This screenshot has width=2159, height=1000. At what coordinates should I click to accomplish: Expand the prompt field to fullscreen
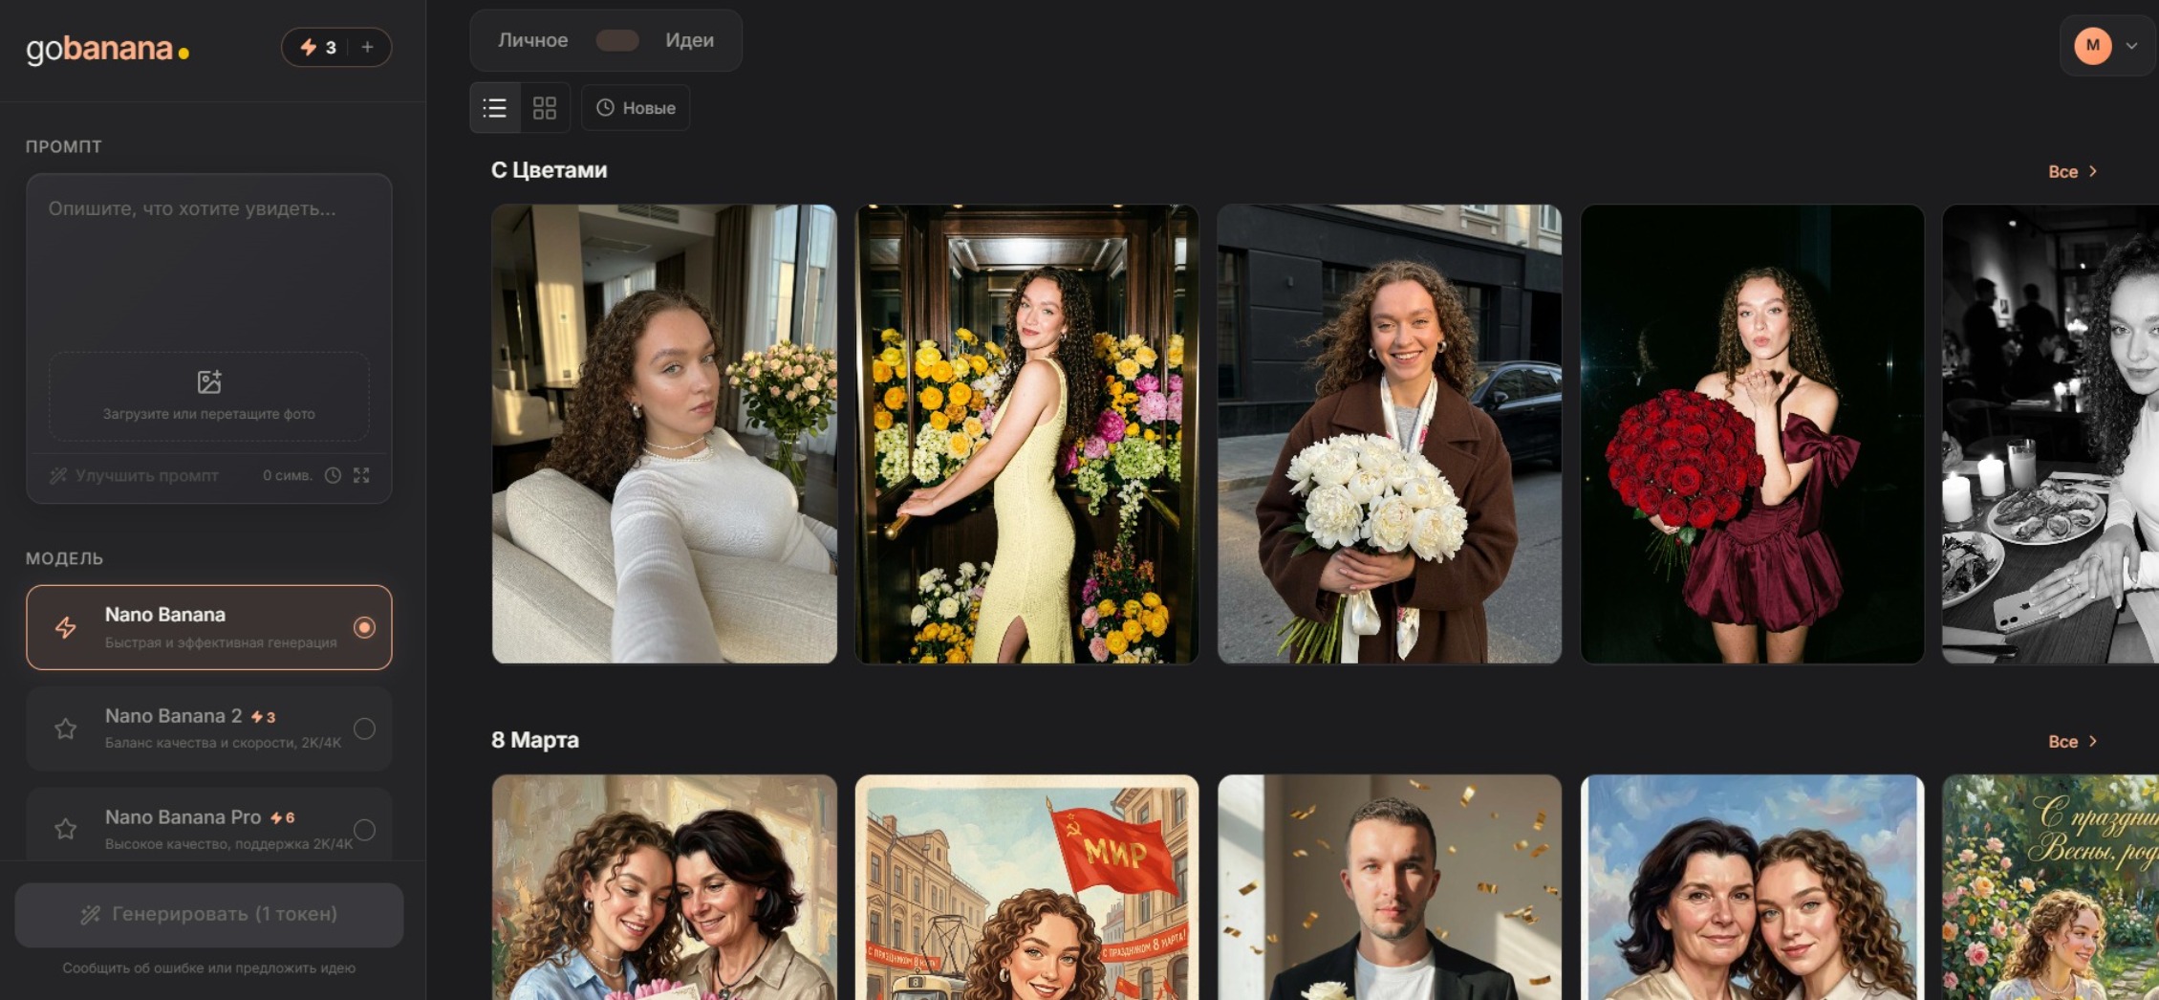[x=361, y=475]
